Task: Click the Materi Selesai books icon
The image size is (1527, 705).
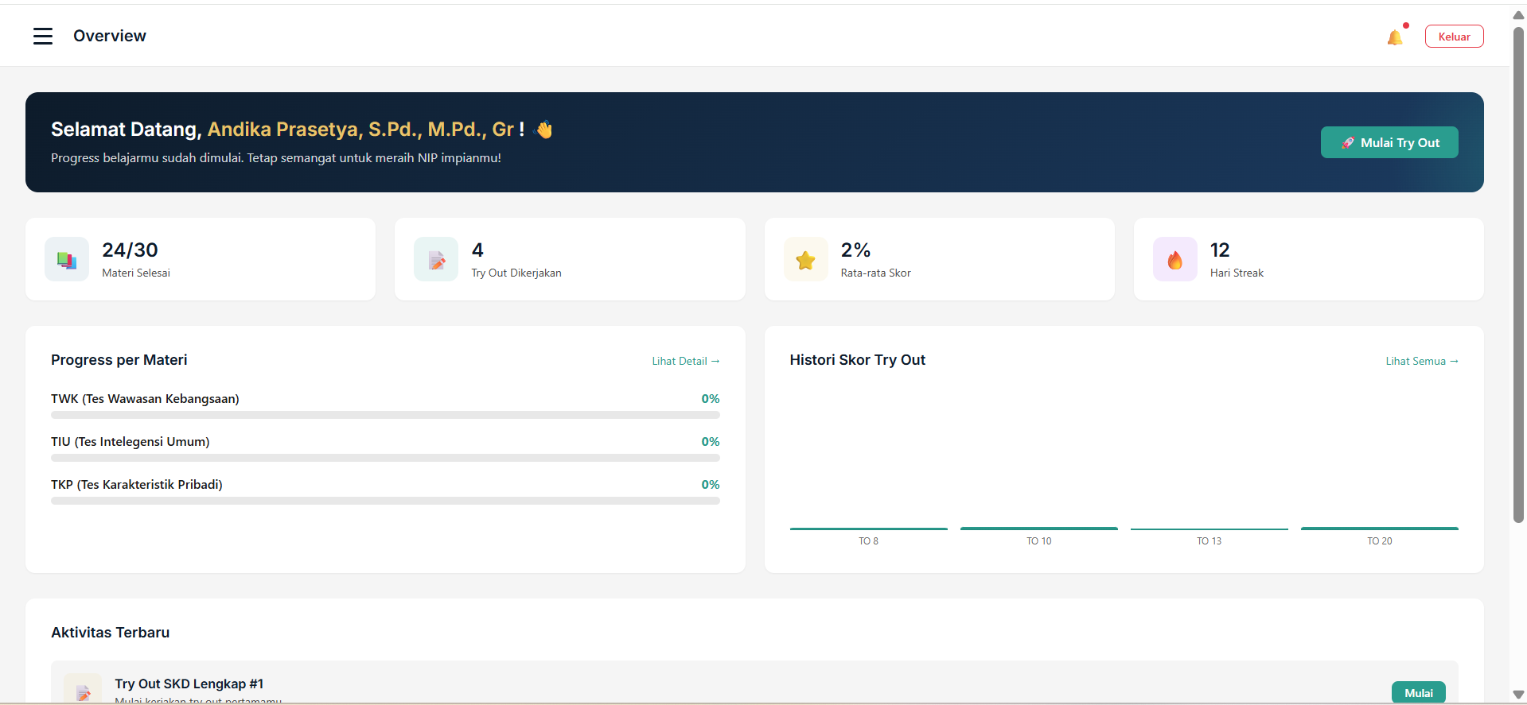Action: [67, 260]
